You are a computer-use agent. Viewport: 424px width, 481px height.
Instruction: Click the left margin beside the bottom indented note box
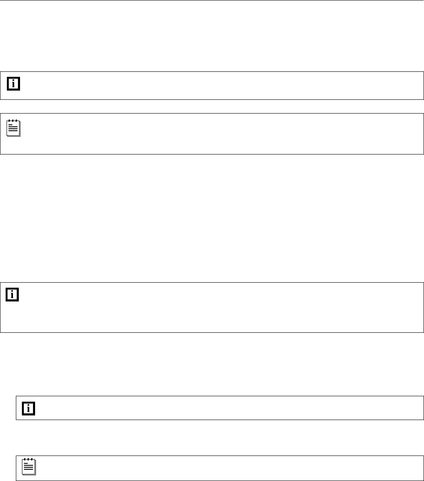pos(8,468)
